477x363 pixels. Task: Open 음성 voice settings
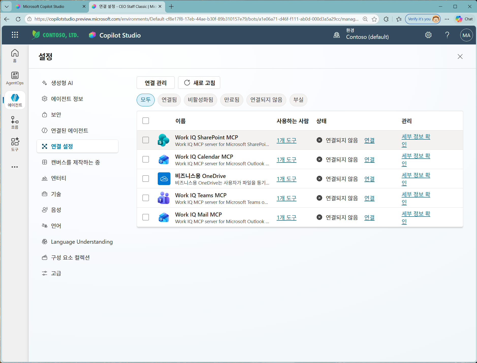click(77, 210)
